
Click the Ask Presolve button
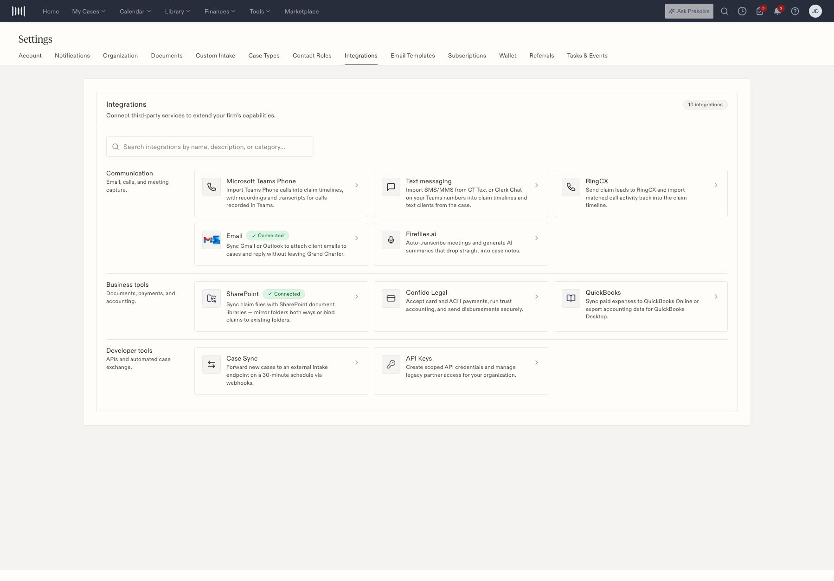coord(689,11)
